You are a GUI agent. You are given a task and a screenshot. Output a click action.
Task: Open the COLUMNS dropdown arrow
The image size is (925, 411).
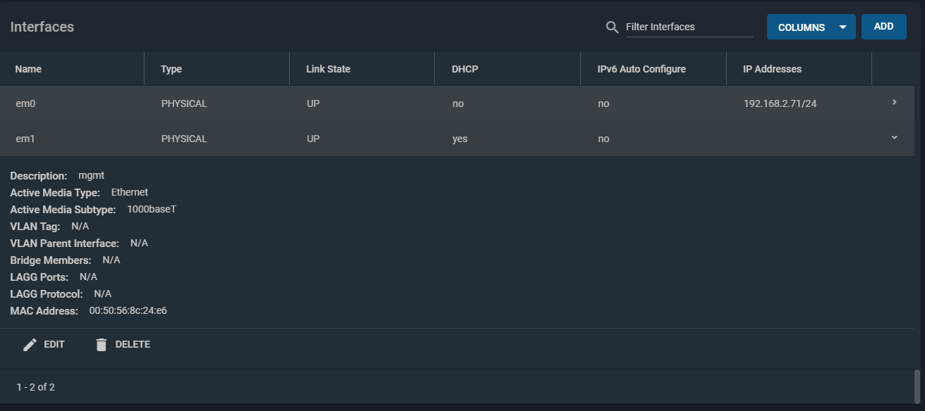point(842,27)
